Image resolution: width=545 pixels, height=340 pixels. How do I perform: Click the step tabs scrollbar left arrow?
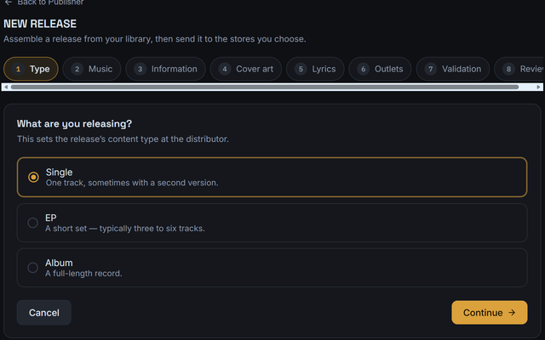click(x=6, y=87)
